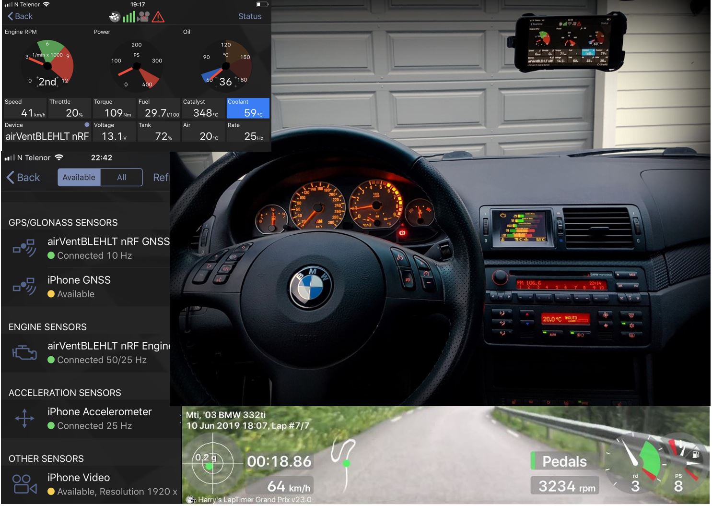The width and height of the screenshot is (712, 506).
Task: Select the Catalyst 348 °C tile
Action: tap(203, 108)
